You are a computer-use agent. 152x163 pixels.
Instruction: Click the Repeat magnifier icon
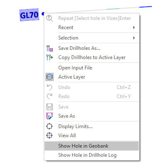click(x=50, y=18)
